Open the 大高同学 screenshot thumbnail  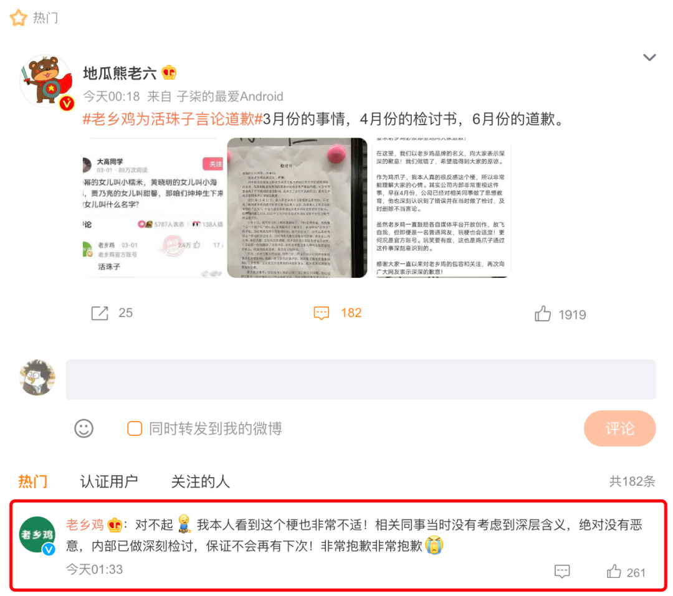[x=153, y=207]
